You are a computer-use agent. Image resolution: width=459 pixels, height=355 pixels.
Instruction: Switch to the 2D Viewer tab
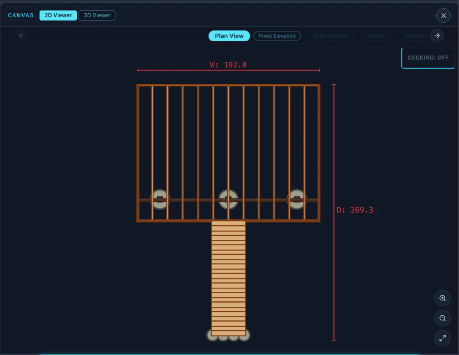coord(58,15)
